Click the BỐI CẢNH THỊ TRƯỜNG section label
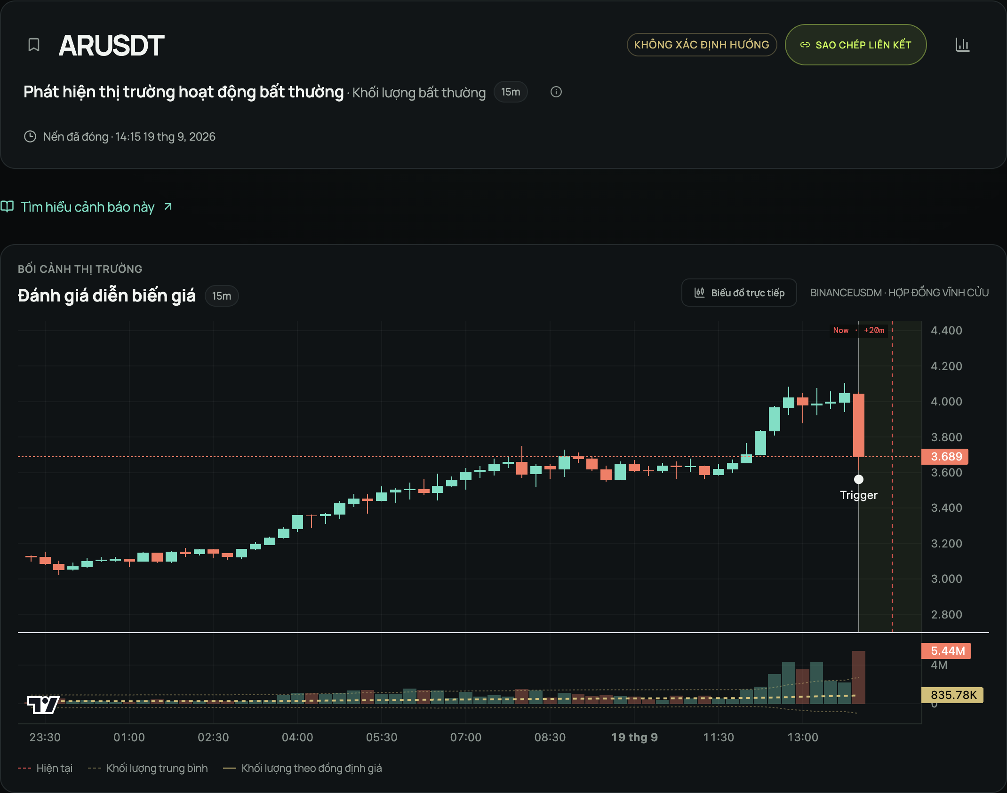Viewport: 1007px width, 793px height. pos(80,269)
